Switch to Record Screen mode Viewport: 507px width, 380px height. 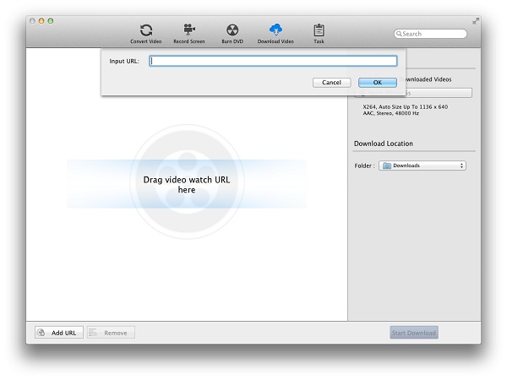click(189, 34)
